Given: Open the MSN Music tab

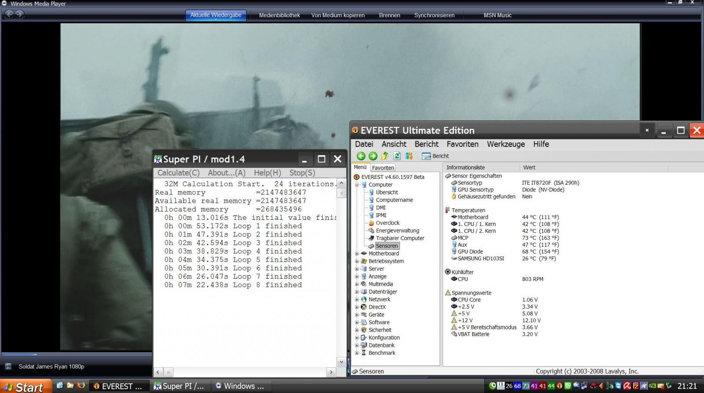Looking at the screenshot, I should 498,15.
